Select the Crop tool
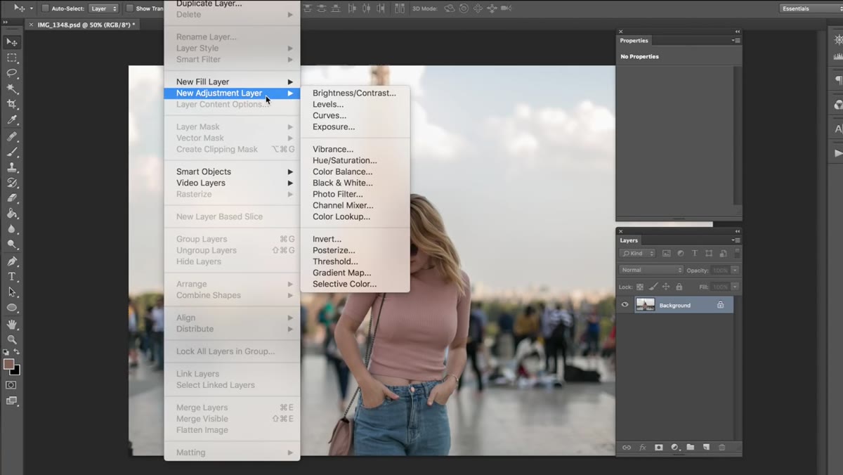Viewport: 843px width, 475px height. pyautogui.click(x=12, y=105)
